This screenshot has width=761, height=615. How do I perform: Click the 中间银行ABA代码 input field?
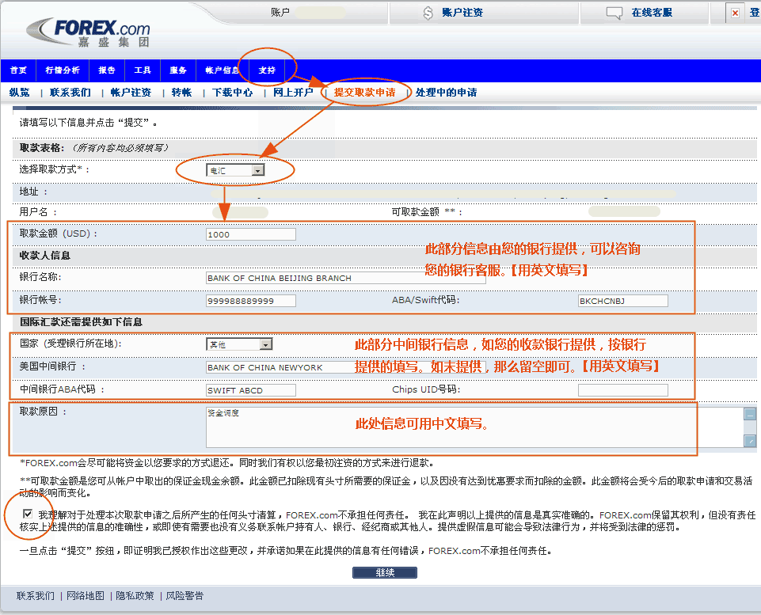pos(251,390)
